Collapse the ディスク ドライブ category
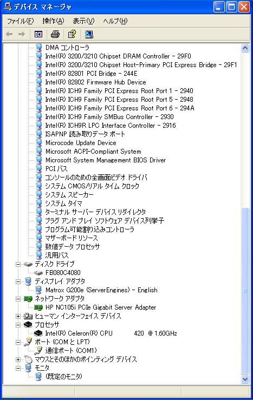The height and width of the screenshot is (400, 253). (18, 264)
